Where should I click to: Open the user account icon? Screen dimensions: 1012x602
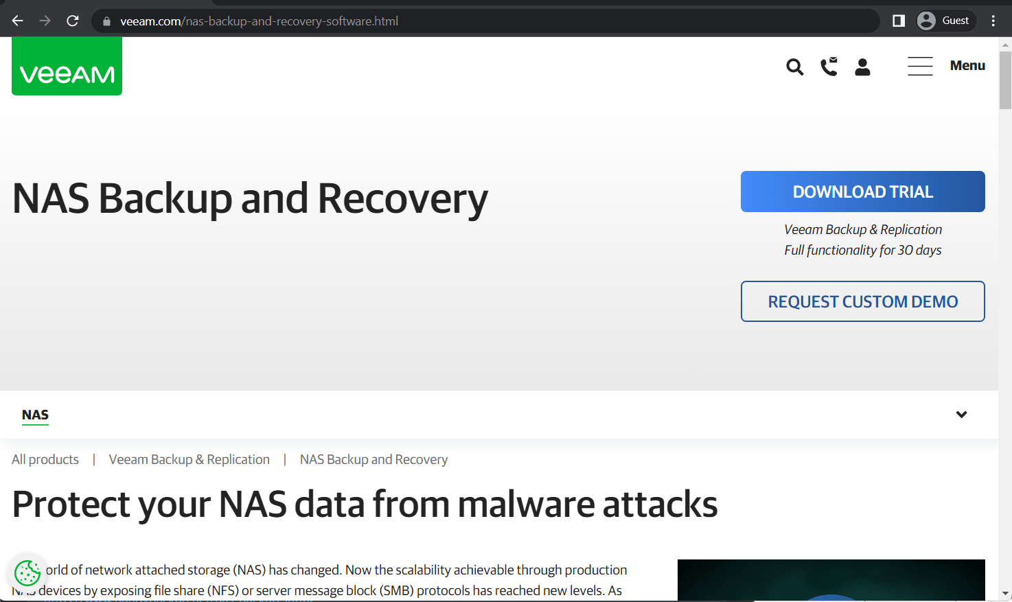click(x=862, y=67)
